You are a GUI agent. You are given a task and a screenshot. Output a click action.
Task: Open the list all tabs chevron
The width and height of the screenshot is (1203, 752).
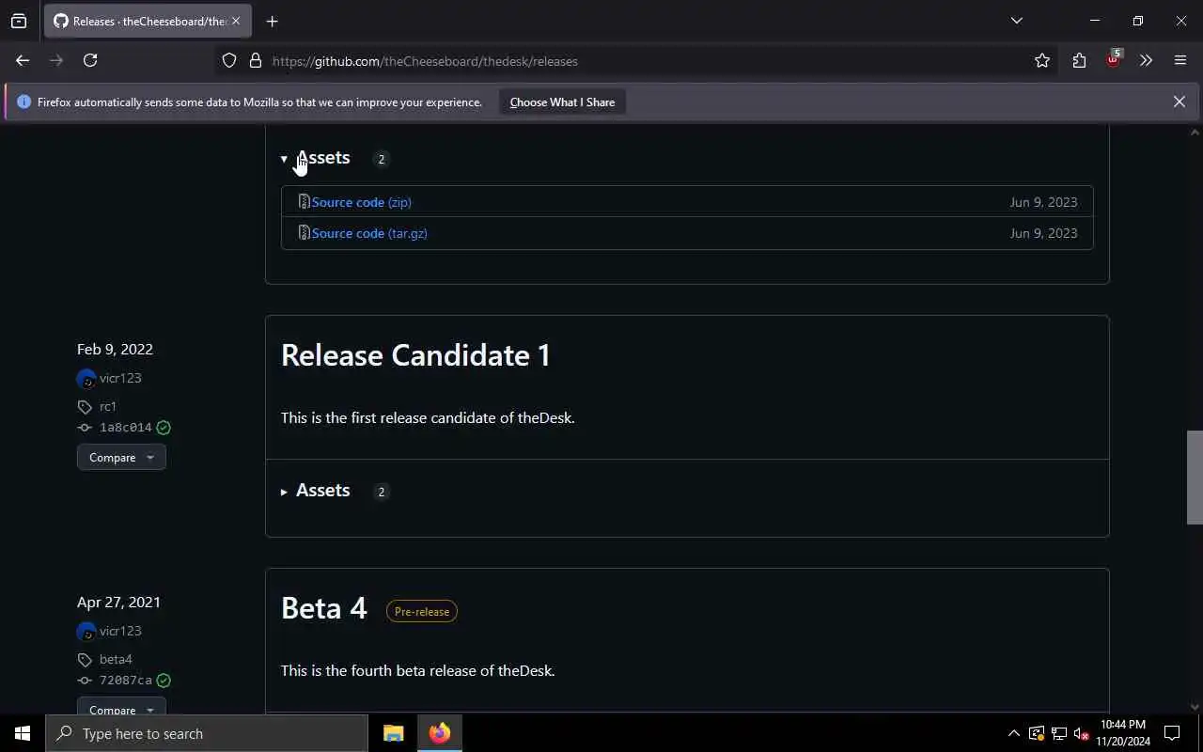click(1016, 21)
